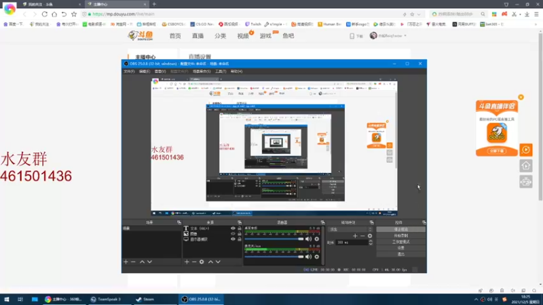The height and width of the screenshot is (305, 543).
Task: Adjust transition duration with the spinner arrows
Action: 371,243
